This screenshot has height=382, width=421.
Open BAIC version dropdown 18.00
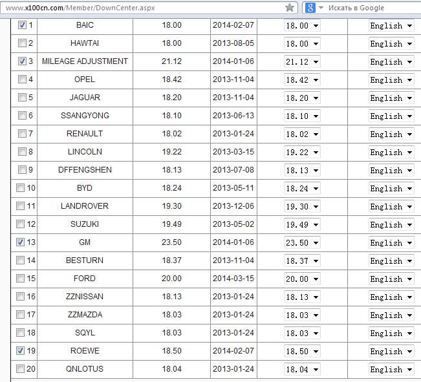tap(302, 26)
